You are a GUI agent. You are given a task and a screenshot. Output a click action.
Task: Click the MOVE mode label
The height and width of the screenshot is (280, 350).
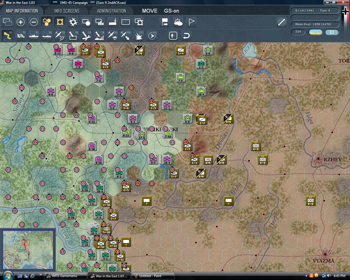(150, 11)
